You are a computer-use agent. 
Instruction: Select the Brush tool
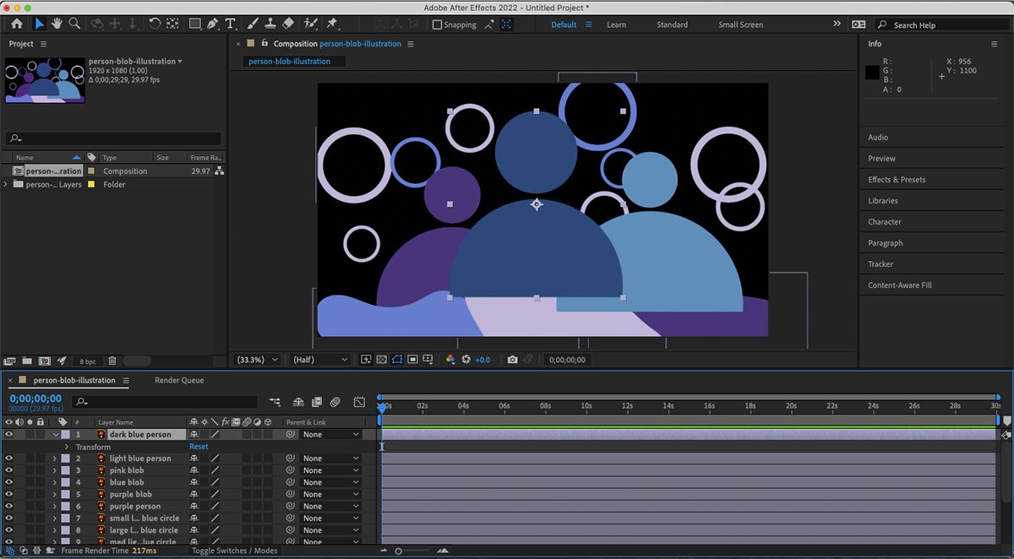tap(252, 24)
